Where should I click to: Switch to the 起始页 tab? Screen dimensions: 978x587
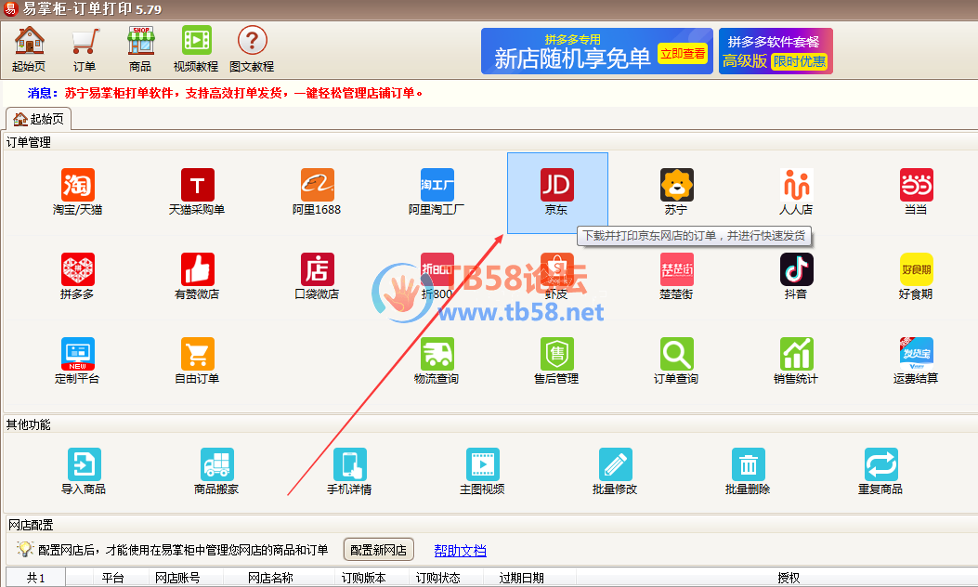[39, 119]
